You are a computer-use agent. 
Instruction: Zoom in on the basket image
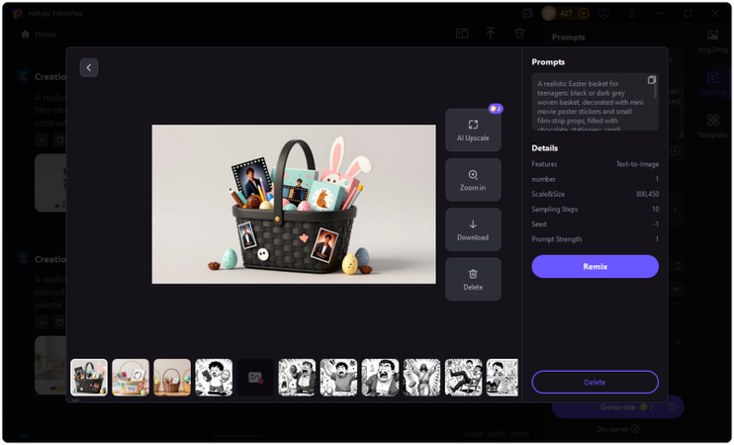point(473,180)
